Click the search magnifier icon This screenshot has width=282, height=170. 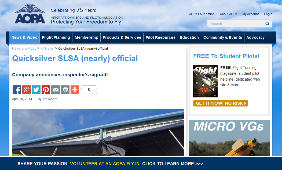pyautogui.click(x=267, y=24)
